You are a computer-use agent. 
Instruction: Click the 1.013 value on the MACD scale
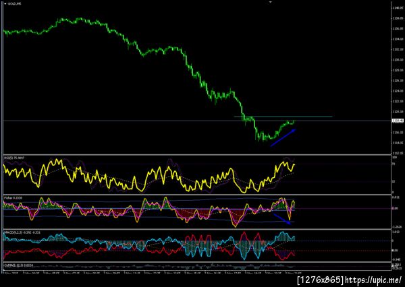pos(396,232)
